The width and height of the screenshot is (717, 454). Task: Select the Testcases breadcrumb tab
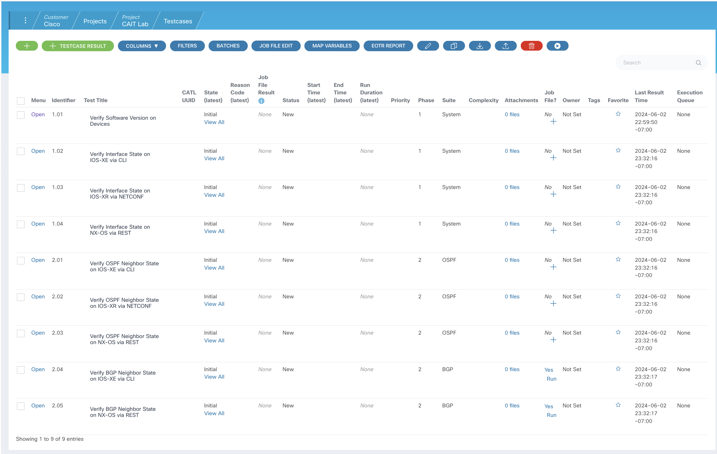[x=178, y=21]
